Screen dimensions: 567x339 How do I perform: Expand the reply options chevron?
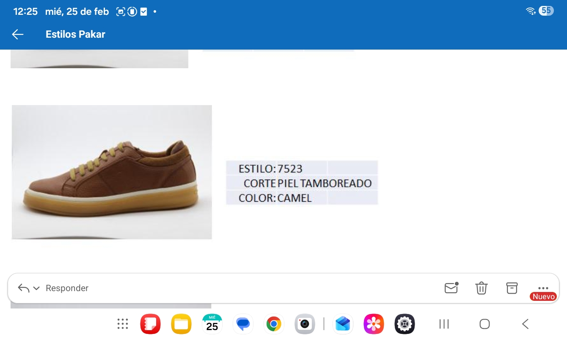point(36,288)
